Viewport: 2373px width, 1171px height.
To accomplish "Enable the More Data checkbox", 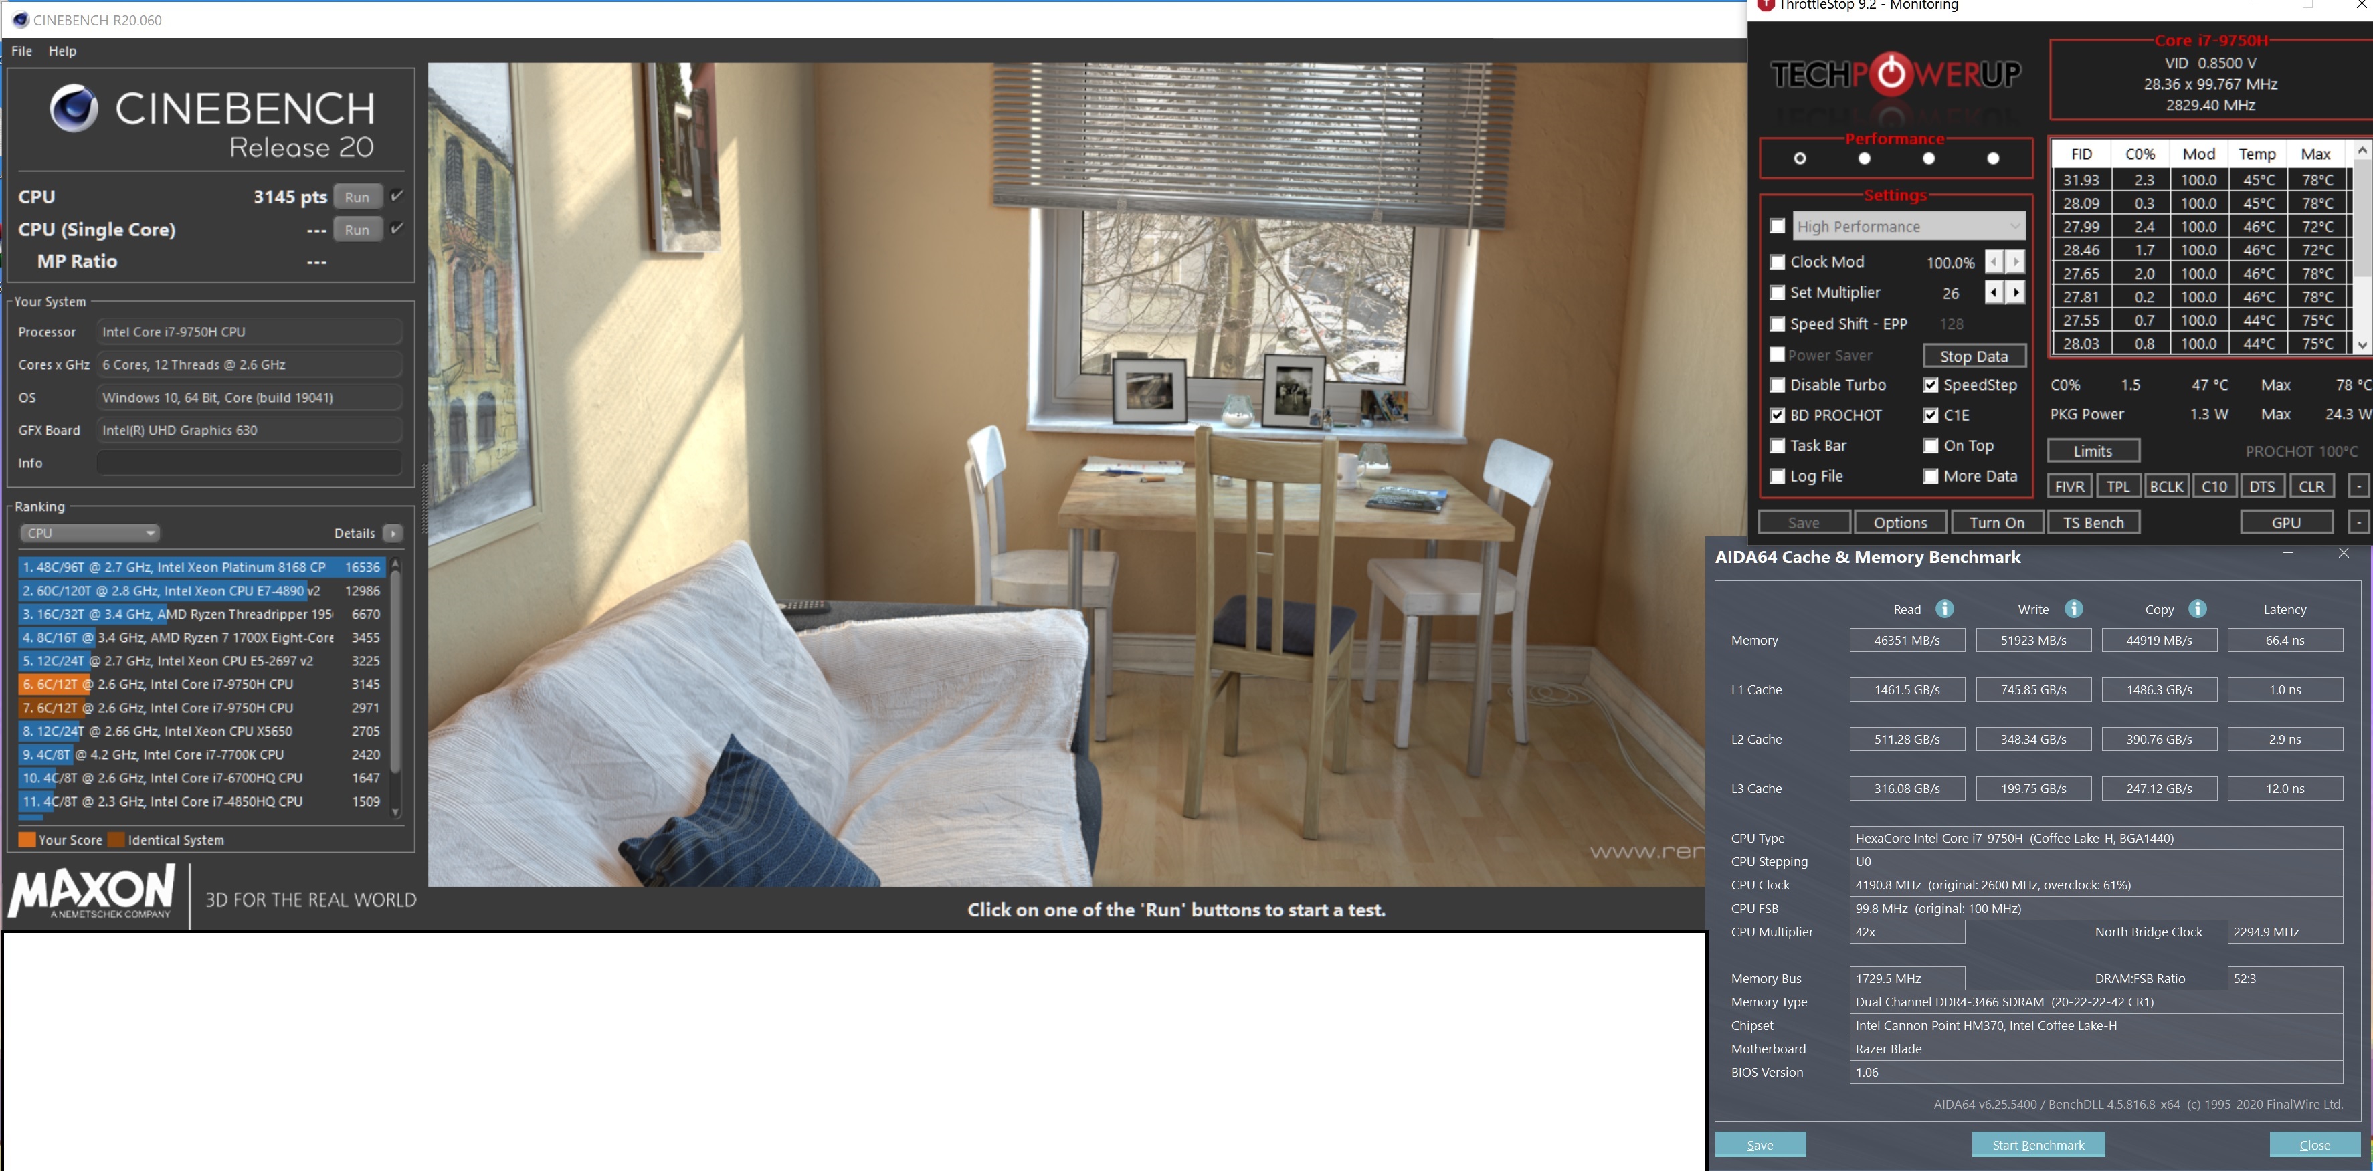I will (x=1931, y=476).
